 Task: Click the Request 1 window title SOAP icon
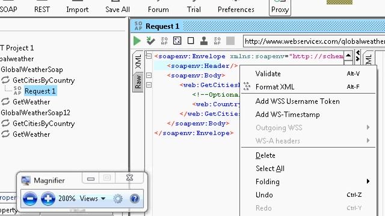coord(138,26)
